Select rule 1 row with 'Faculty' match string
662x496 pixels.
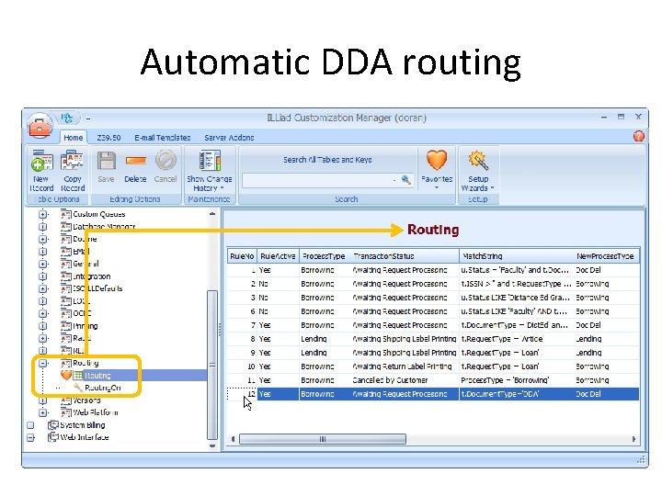pyautogui.click(x=433, y=270)
